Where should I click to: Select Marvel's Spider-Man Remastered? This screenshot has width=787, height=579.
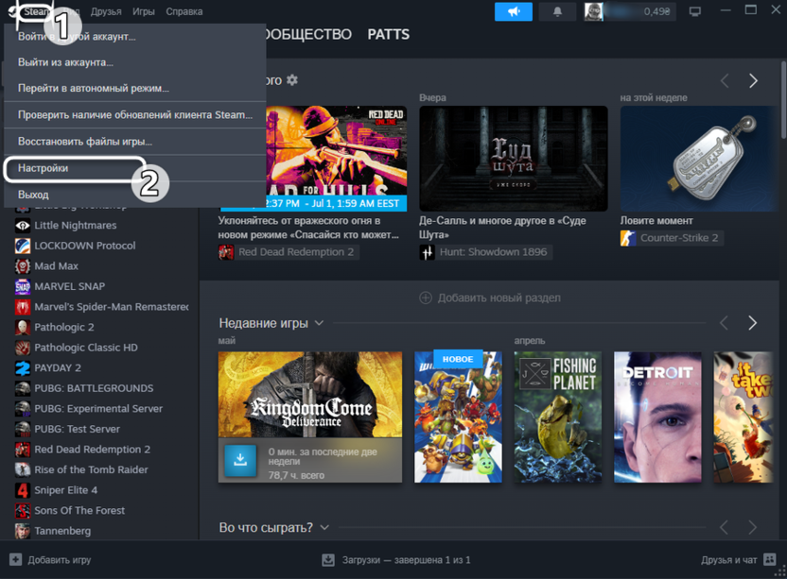112,307
